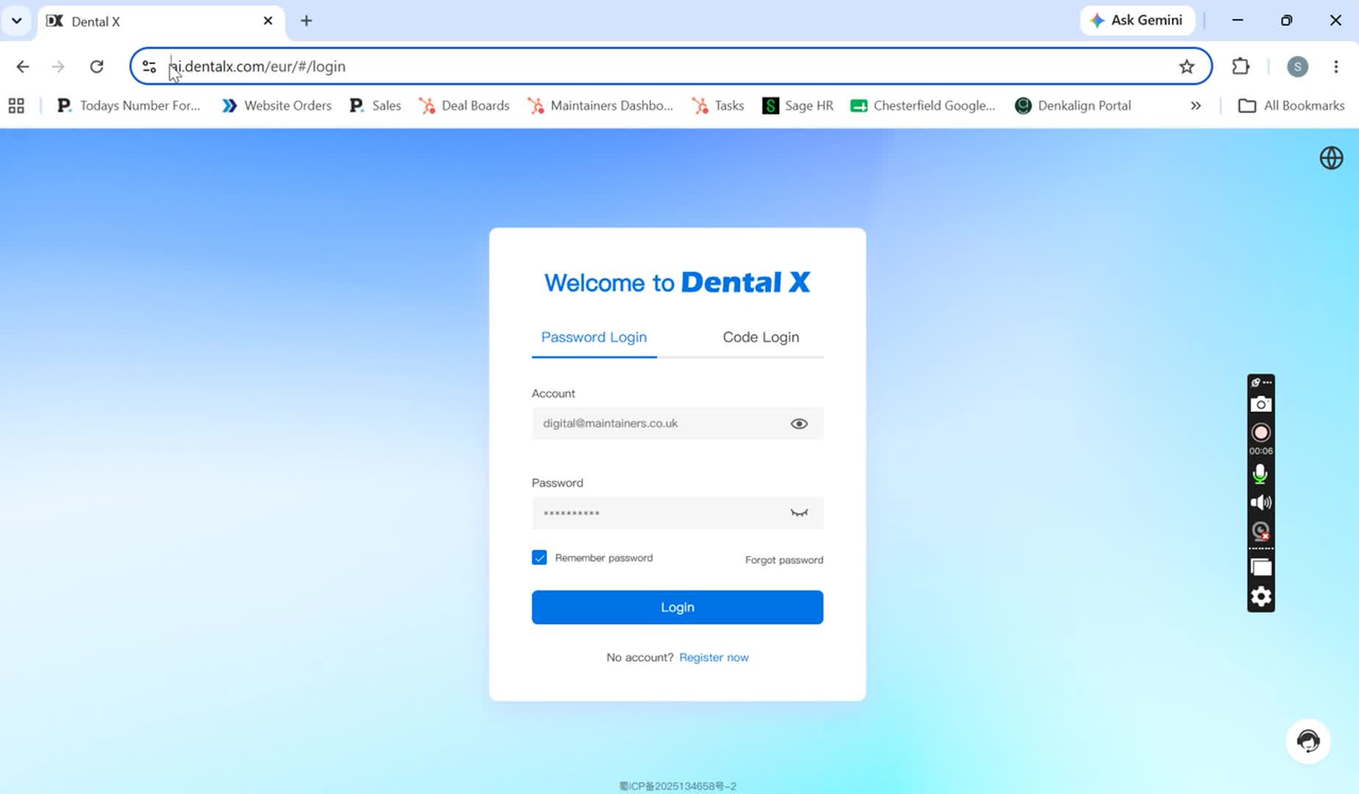The height and width of the screenshot is (794, 1359).
Task: Open the tab search dropdown arrow
Action: click(16, 21)
